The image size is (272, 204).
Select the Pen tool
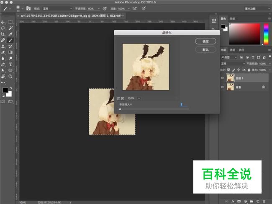coord(3,65)
